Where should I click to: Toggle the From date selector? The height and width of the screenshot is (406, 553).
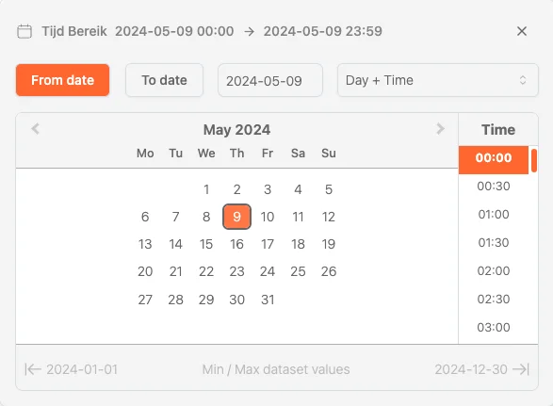[x=62, y=80]
